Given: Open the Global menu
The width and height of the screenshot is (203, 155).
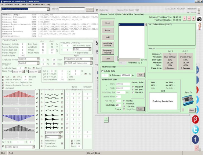Looking at the screenshot, I should coord(17,4).
